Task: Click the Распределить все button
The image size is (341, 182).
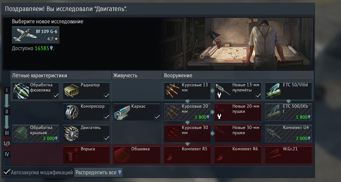Action: pos(98,172)
